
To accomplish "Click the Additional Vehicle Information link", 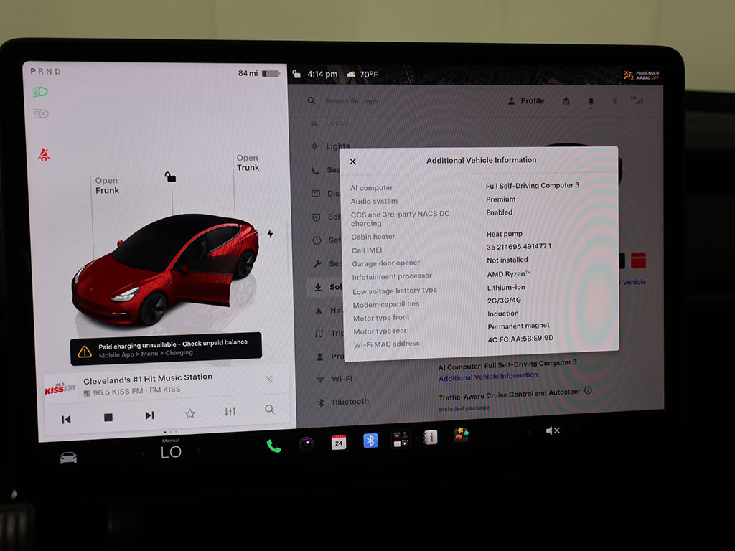I will point(488,376).
